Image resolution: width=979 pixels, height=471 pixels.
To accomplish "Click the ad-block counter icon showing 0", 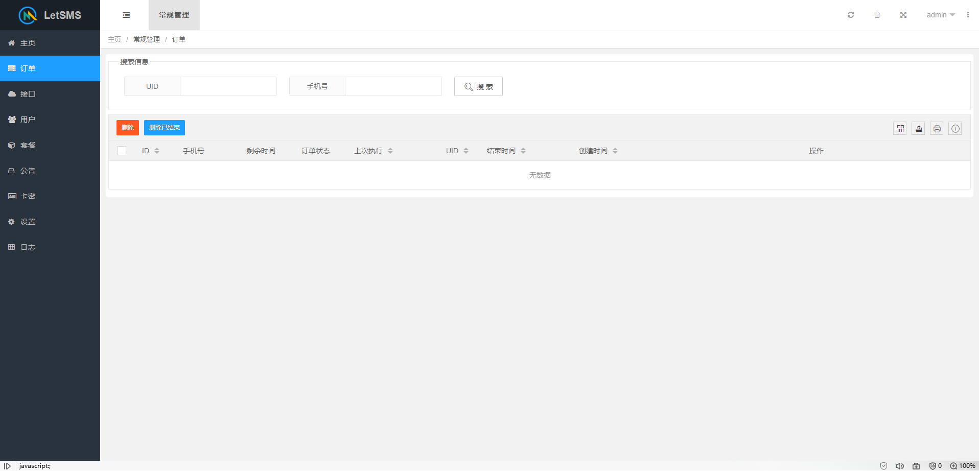I will click(x=935, y=466).
